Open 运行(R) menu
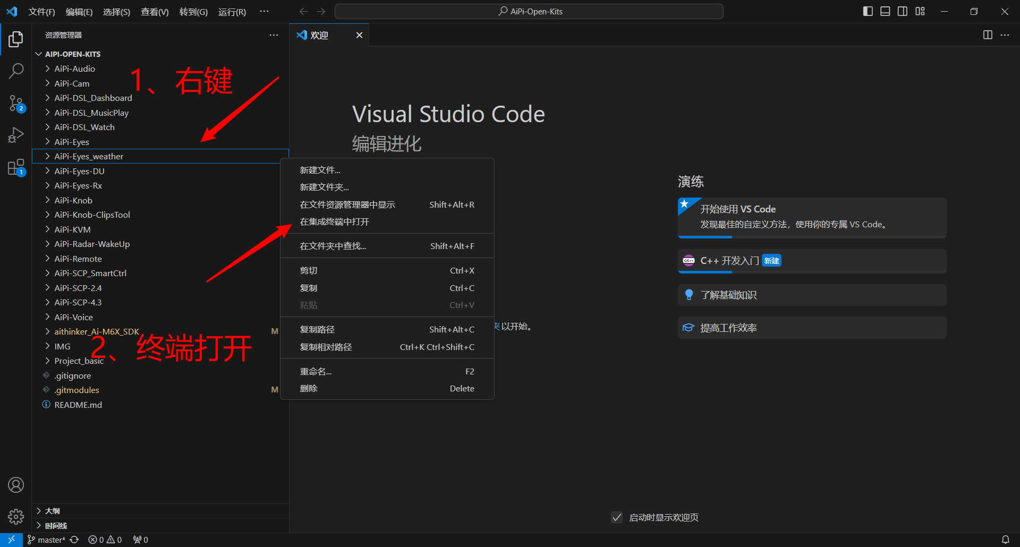Viewport: 1020px width, 547px height. coord(232,12)
